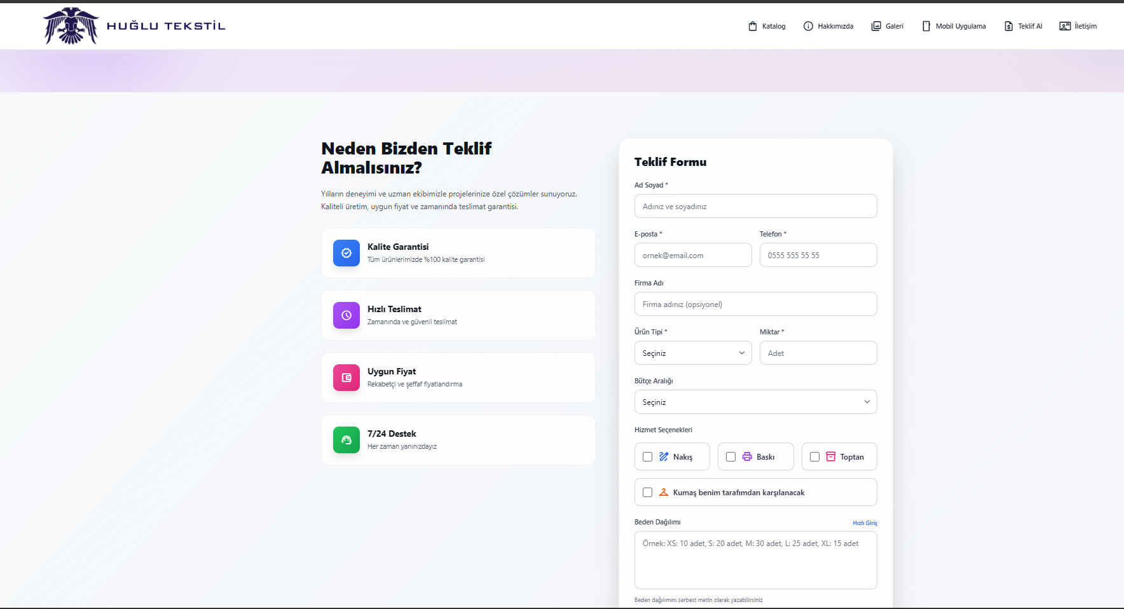Click the Katalog shopping bag icon

[752, 26]
